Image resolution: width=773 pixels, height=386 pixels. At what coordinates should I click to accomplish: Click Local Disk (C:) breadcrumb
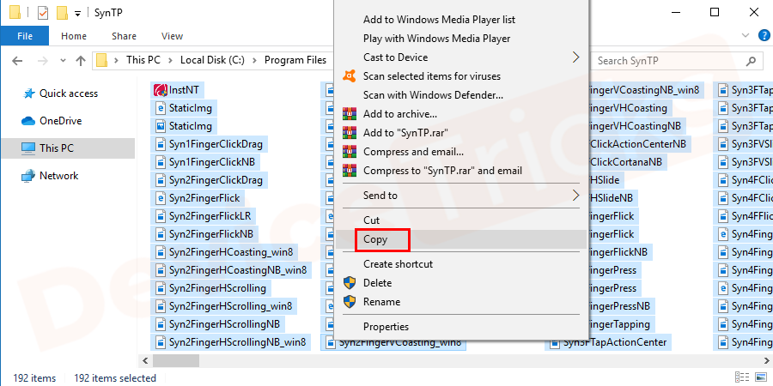tap(213, 60)
